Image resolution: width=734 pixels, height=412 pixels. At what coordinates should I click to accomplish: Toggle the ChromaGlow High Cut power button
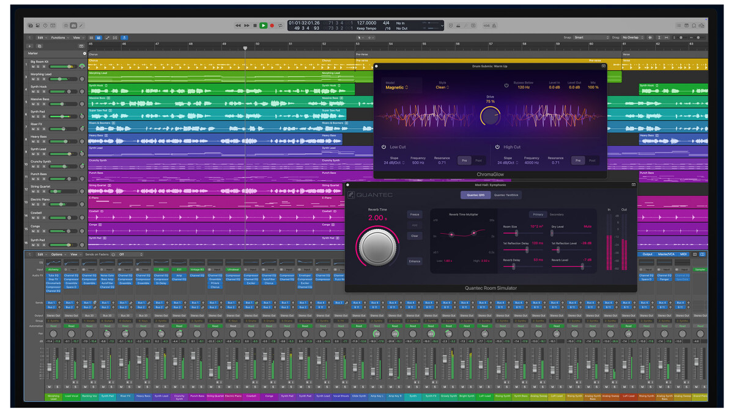497,146
